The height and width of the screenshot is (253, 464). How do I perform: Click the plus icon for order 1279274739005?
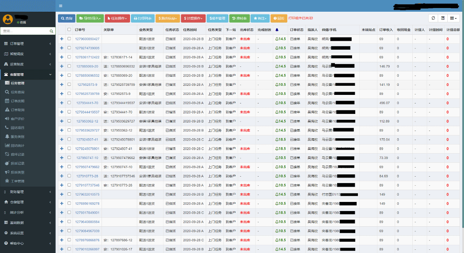62,48
